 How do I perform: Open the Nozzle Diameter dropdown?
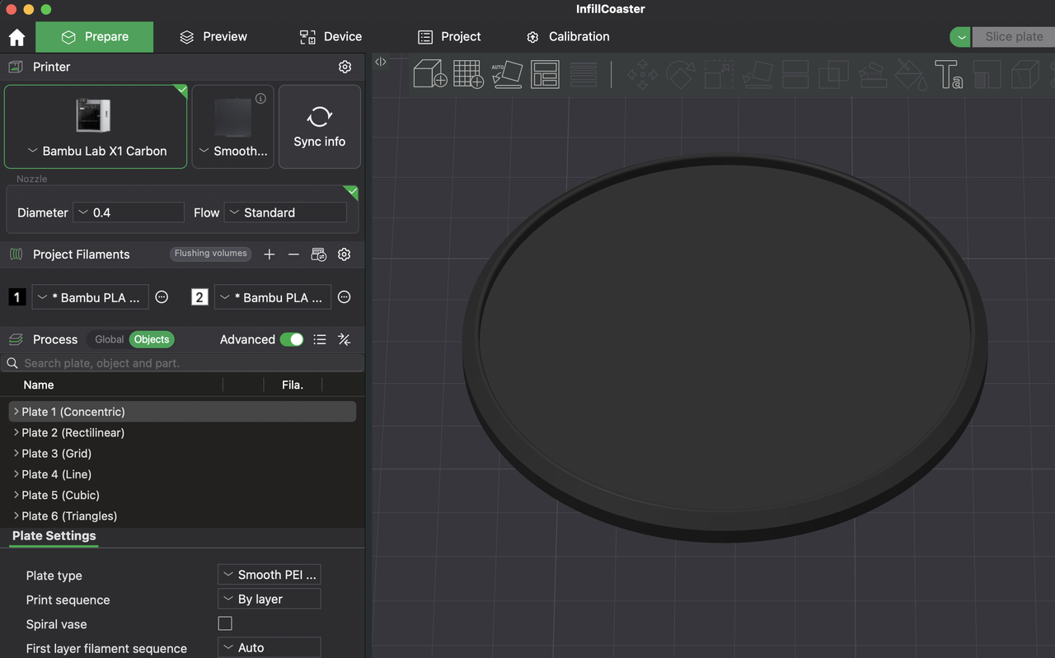pos(128,212)
